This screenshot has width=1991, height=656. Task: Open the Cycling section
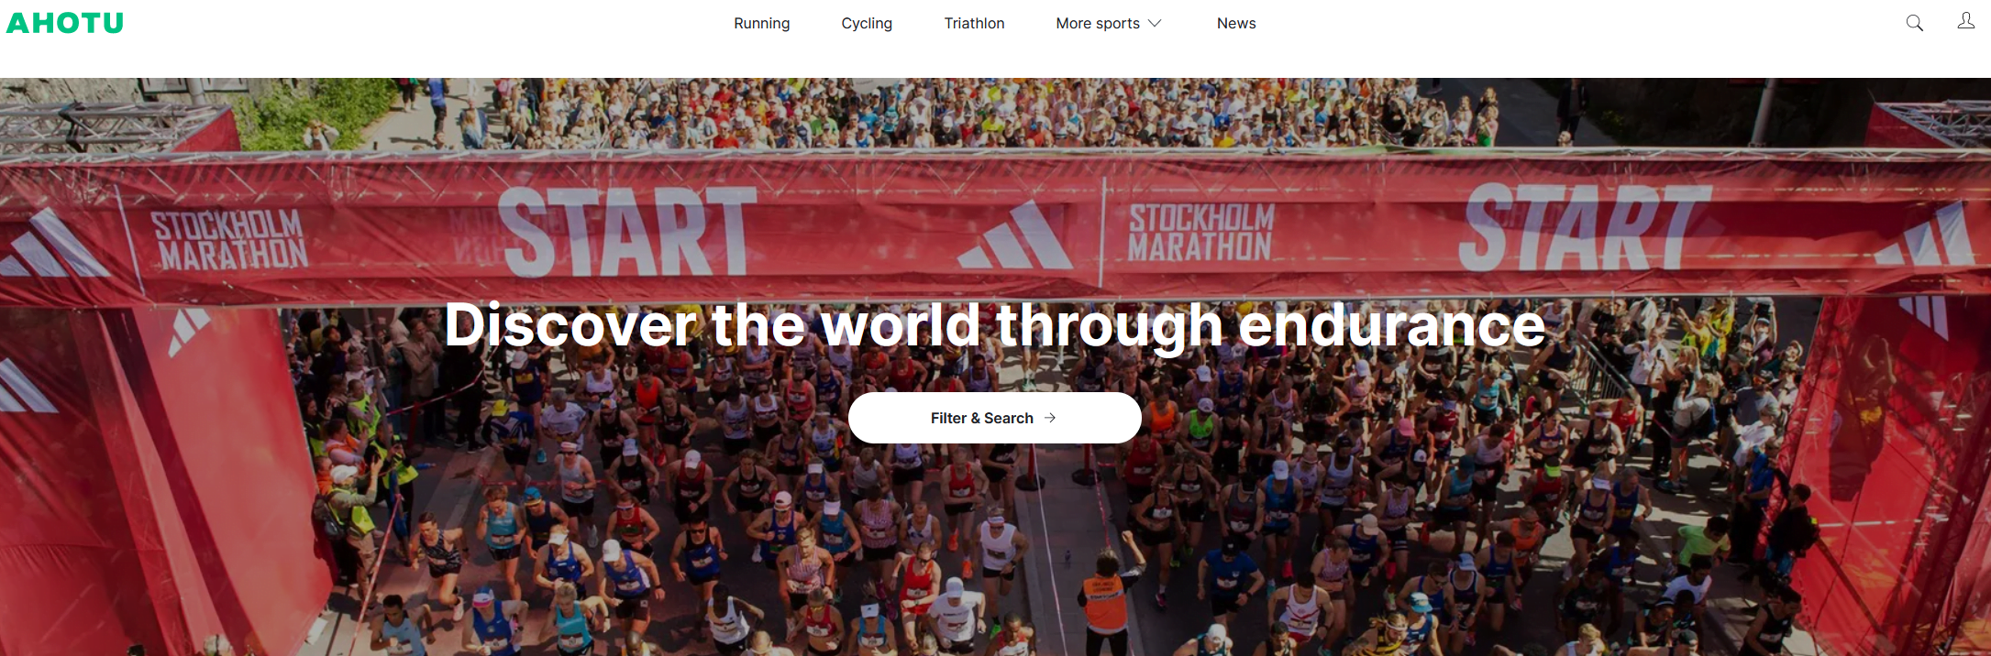(867, 23)
